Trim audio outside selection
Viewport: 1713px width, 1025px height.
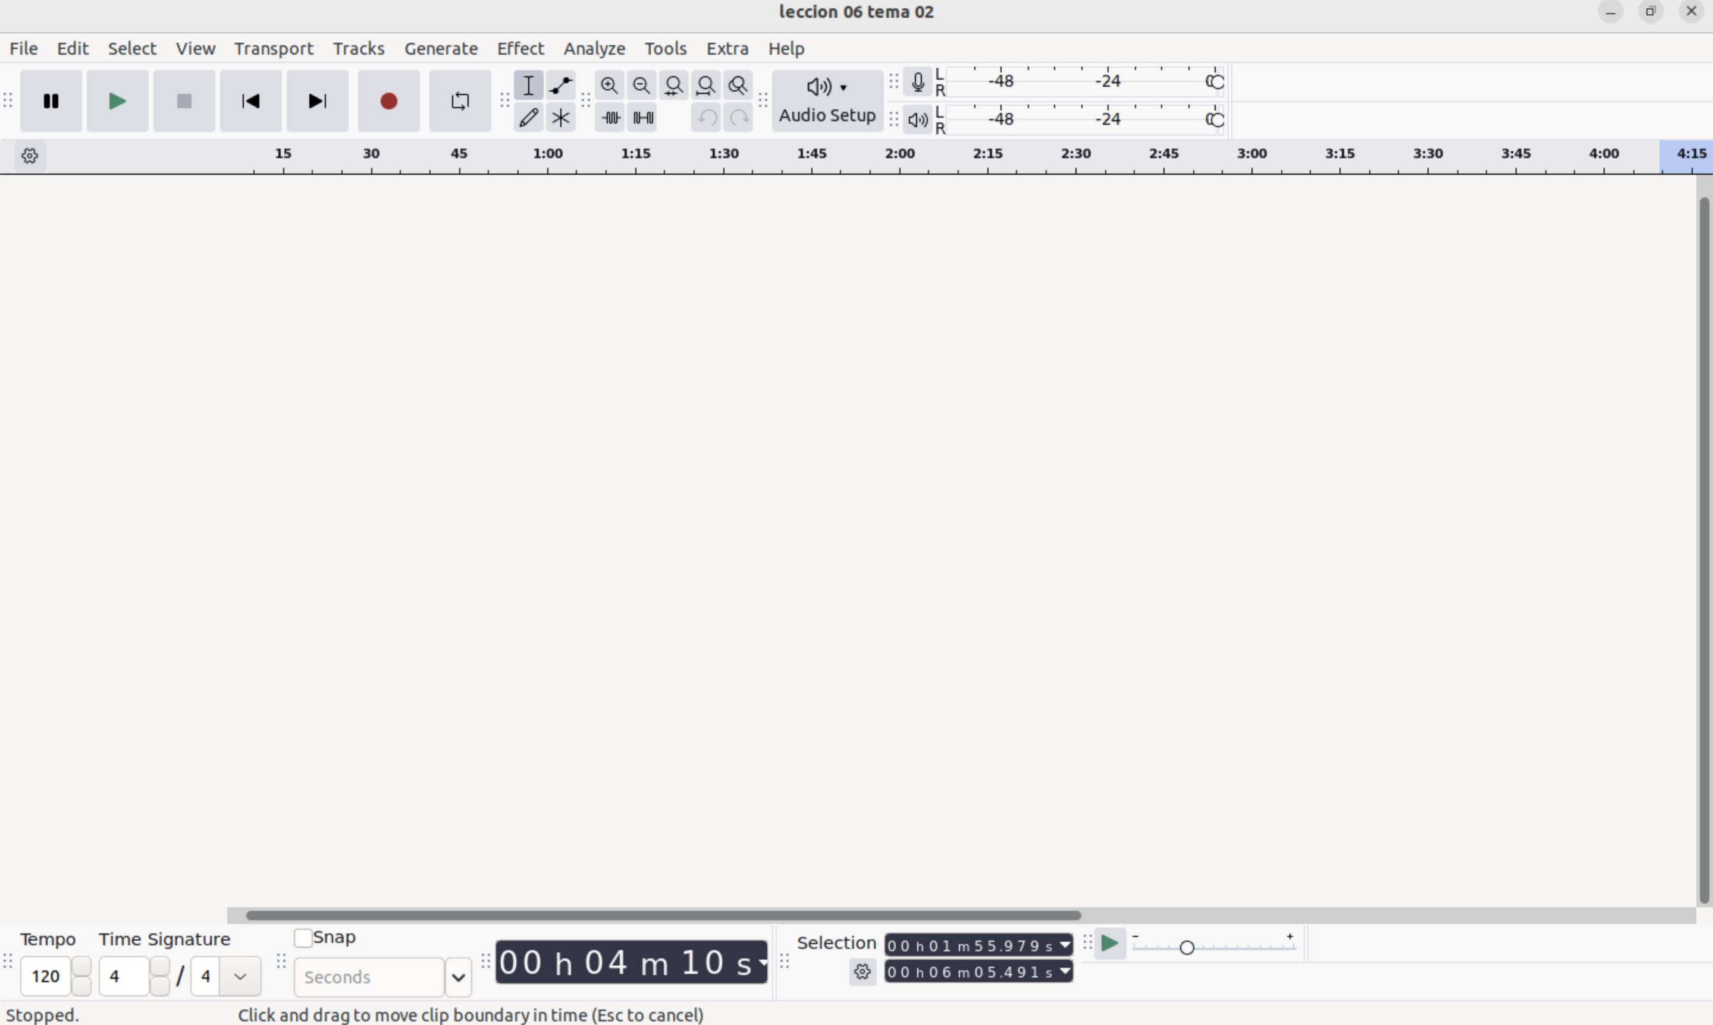pos(610,117)
